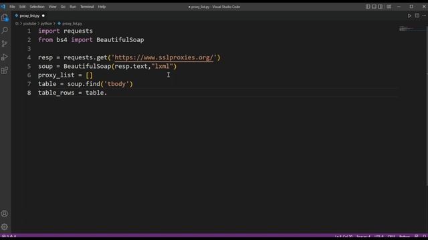Click 'soup.find' on line 7
The height and width of the screenshot is (240, 428).
(84, 84)
